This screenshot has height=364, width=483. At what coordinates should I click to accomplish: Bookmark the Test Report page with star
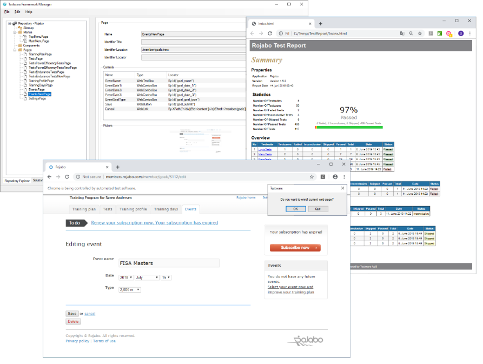tap(420, 33)
